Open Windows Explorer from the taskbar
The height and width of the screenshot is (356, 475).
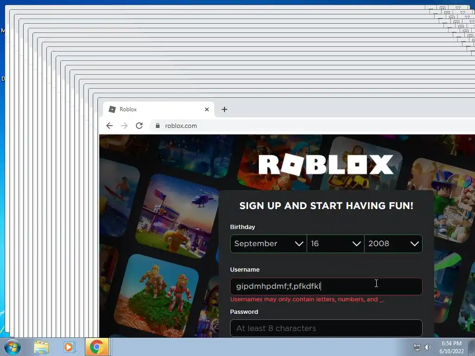(x=41, y=347)
